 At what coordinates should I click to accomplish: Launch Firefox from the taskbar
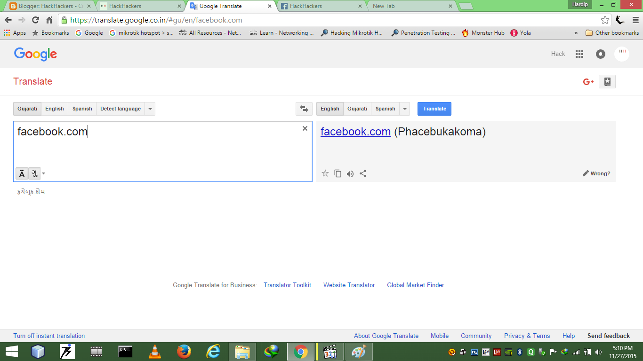(184, 352)
